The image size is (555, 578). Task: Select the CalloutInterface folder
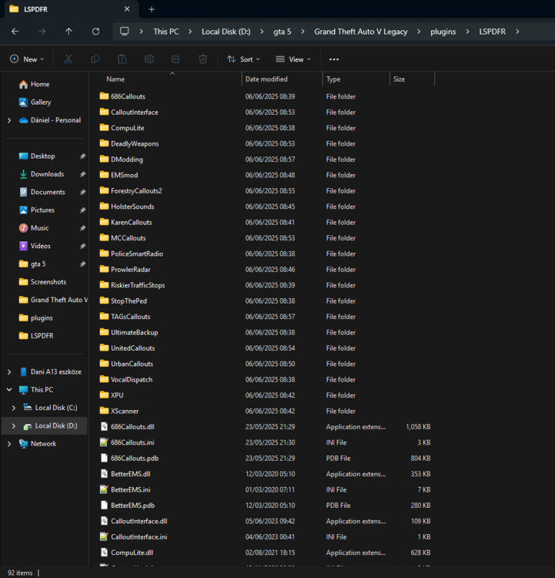click(x=135, y=112)
